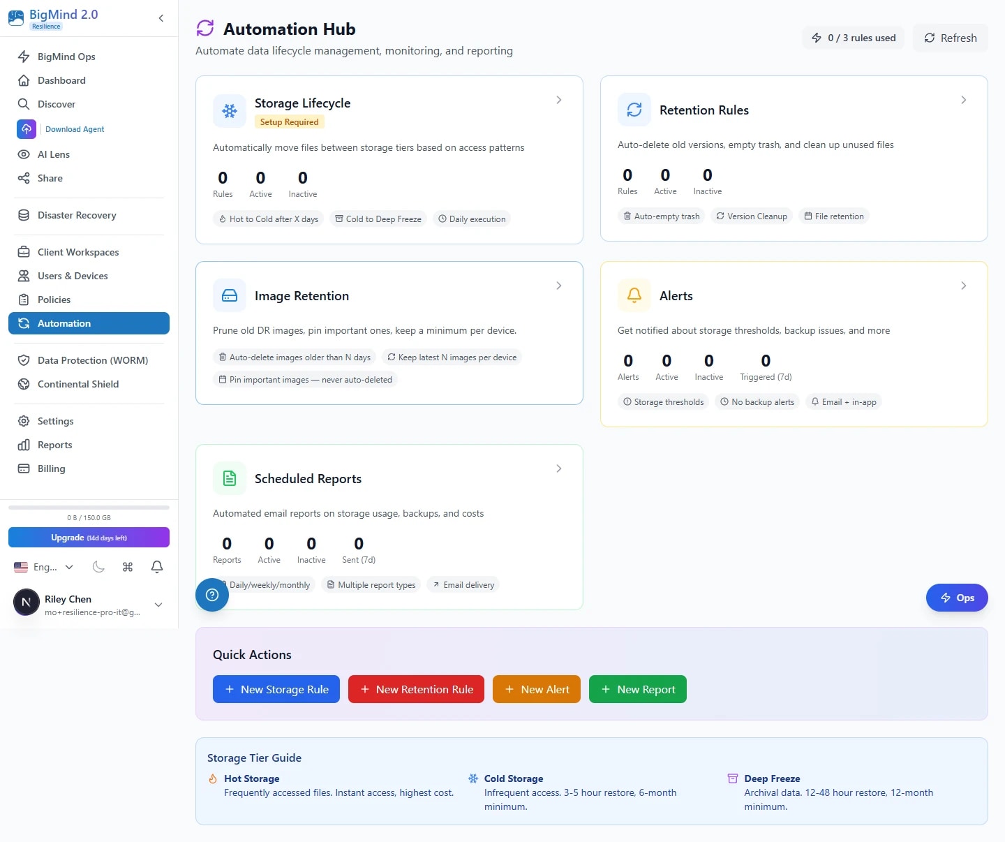
Task: Click the No backup alerts tag
Action: coord(757,402)
